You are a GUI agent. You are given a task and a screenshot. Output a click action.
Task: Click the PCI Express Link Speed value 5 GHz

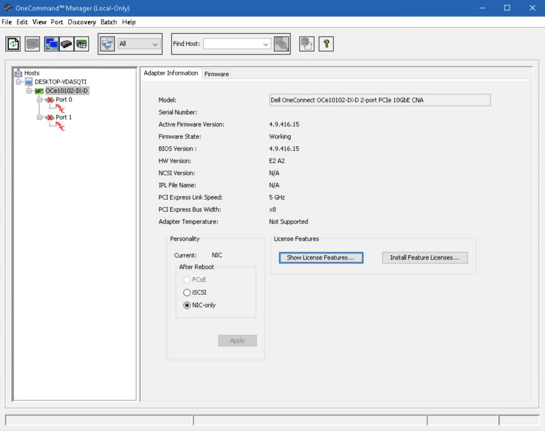tap(277, 198)
